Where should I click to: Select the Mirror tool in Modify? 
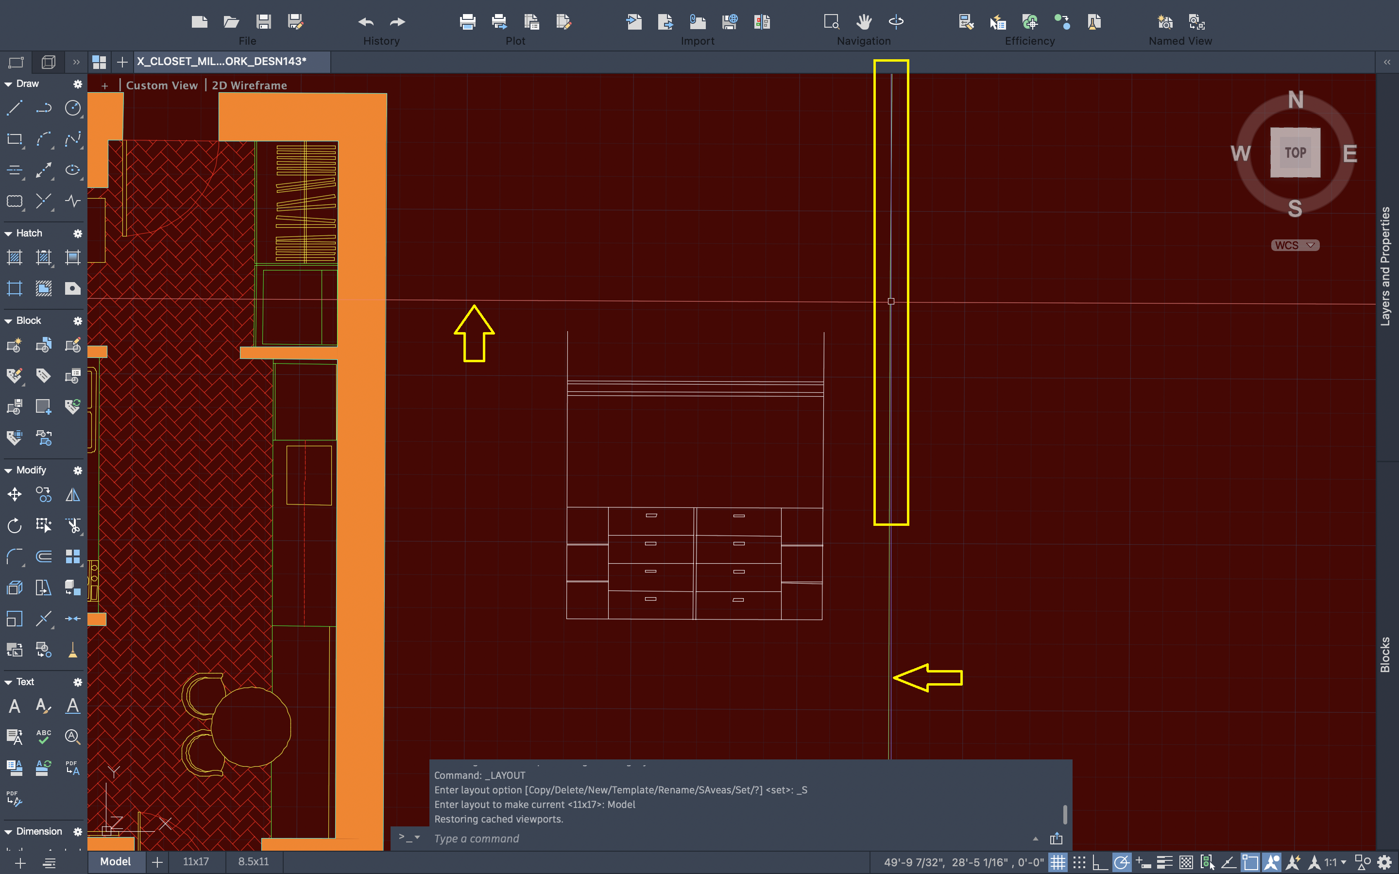click(x=73, y=495)
